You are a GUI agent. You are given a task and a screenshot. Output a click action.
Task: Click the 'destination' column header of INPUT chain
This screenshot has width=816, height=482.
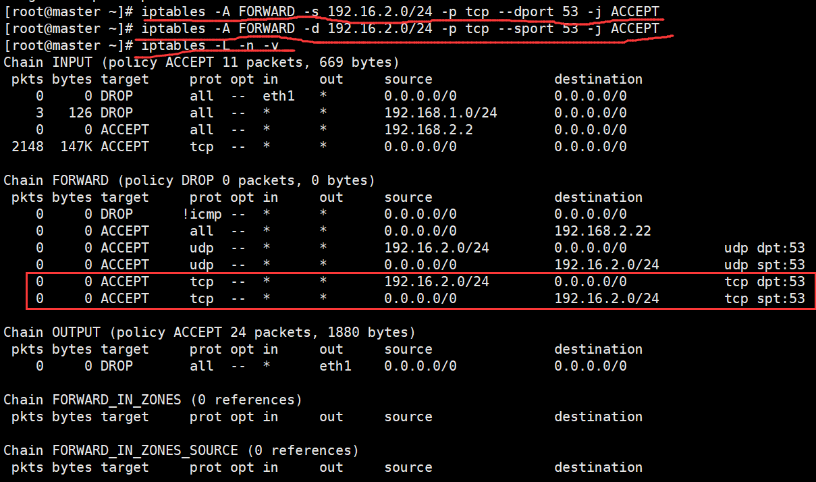[599, 79]
